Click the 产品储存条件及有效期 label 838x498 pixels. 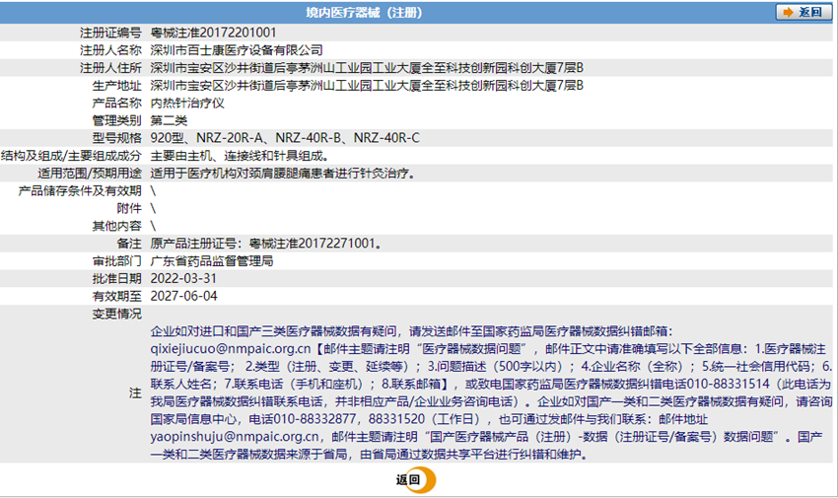pyautogui.click(x=80, y=190)
